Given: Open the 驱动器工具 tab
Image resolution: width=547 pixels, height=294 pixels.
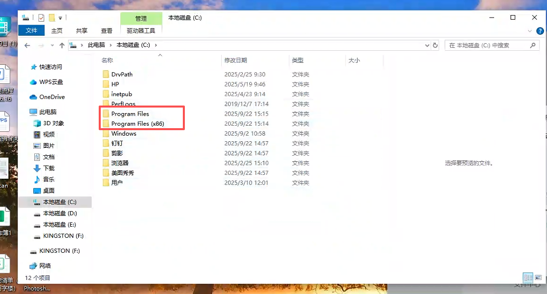Looking at the screenshot, I should (x=141, y=31).
